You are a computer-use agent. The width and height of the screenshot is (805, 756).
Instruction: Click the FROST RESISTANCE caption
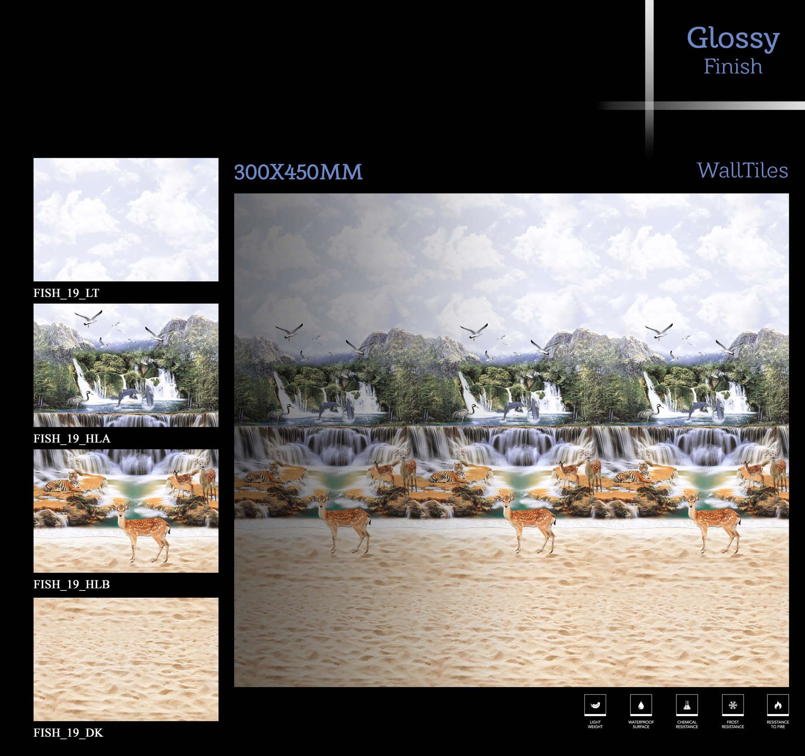(733, 725)
